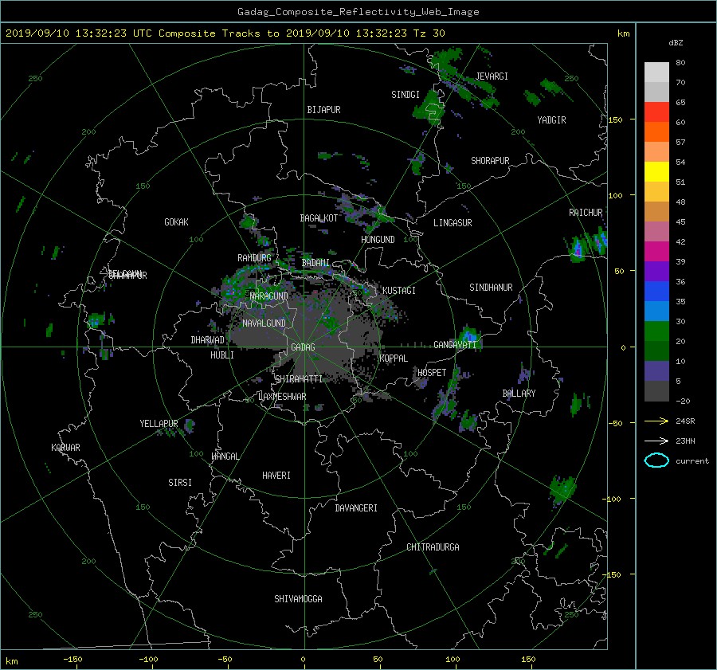Click the KUSTAGI city label

click(399, 291)
